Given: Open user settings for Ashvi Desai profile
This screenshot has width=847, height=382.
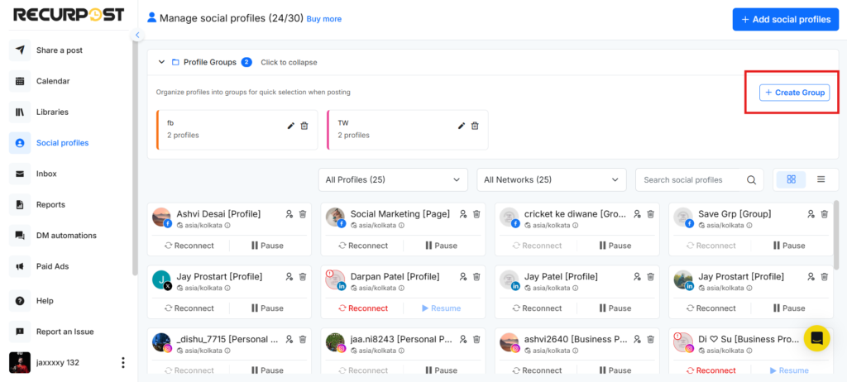Looking at the screenshot, I should (x=289, y=214).
